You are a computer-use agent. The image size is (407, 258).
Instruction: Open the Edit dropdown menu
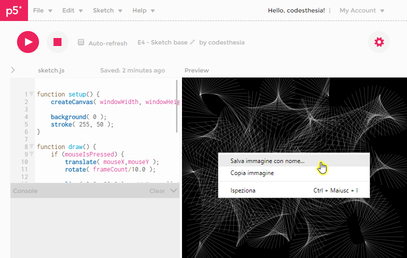point(72,10)
